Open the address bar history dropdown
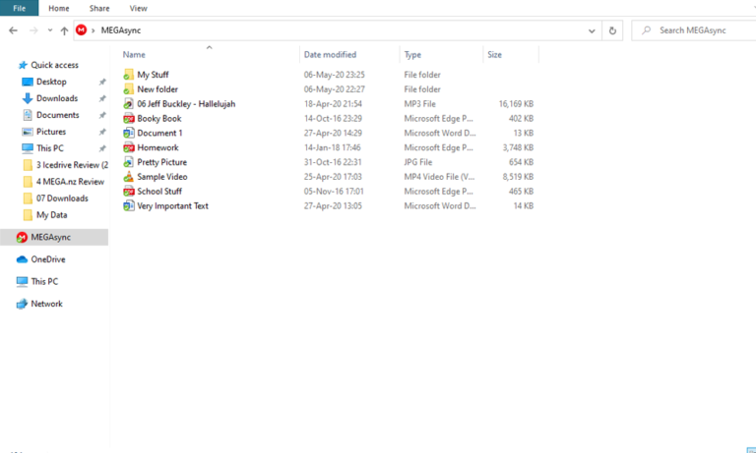The image size is (756, 453). pyautogui.click(x=592, y=30)
